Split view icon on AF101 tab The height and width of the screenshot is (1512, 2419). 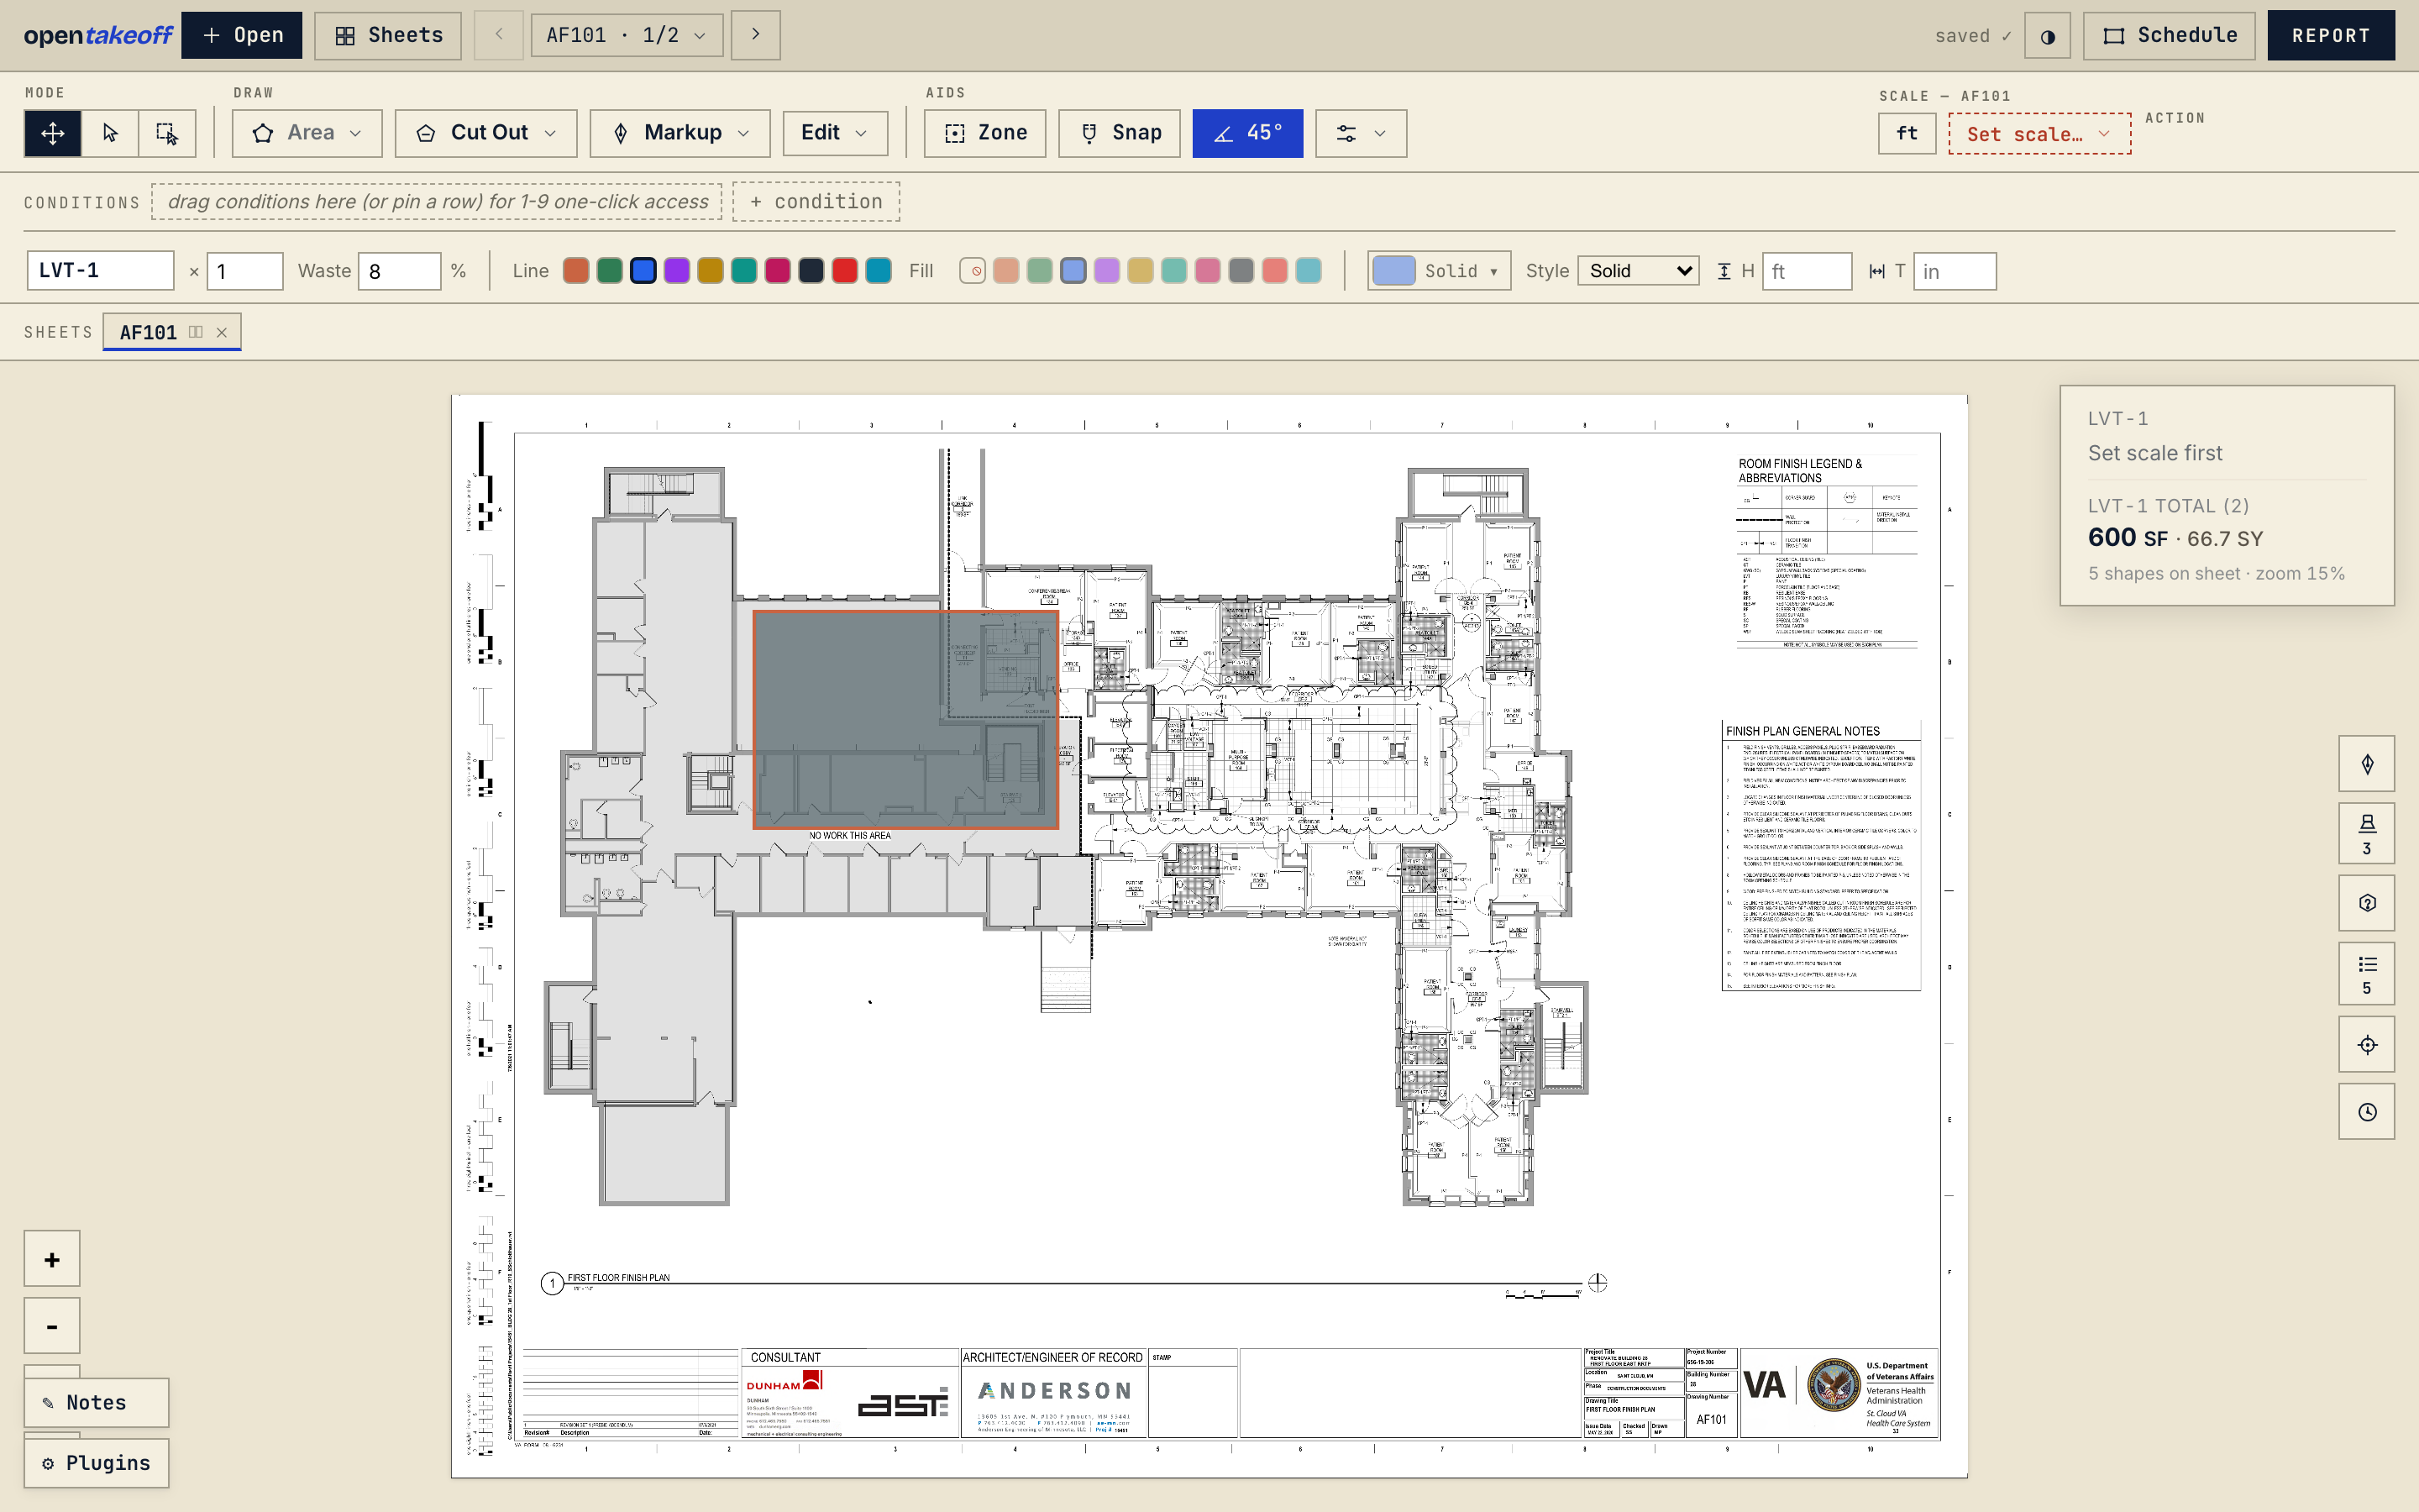[196, 332]
